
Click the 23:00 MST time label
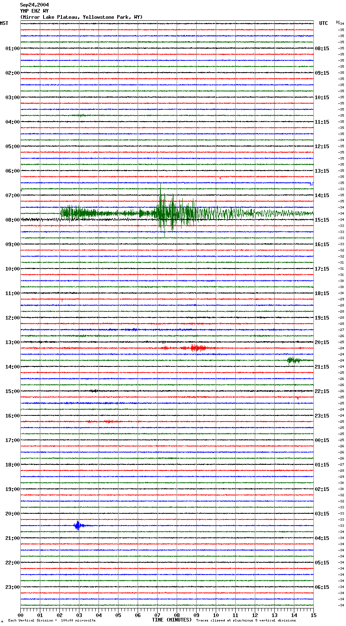12,587
